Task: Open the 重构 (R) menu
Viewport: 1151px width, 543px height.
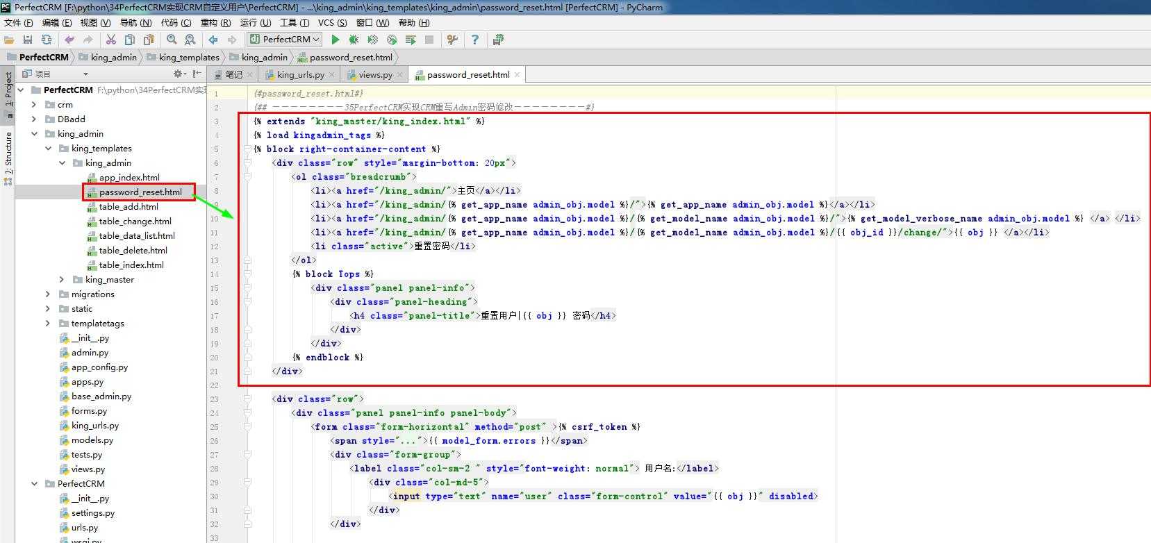Action: (x=215, y=23)
